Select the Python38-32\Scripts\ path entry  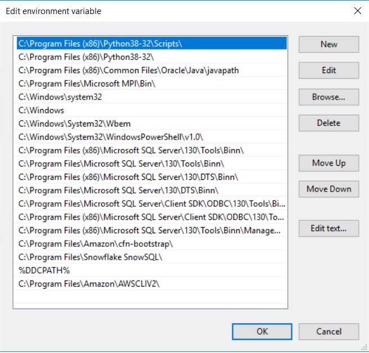100,43
